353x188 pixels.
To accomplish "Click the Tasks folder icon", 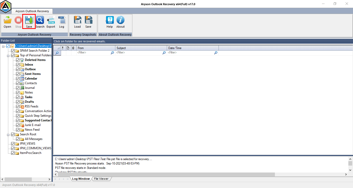I will [x=22, y=97].
